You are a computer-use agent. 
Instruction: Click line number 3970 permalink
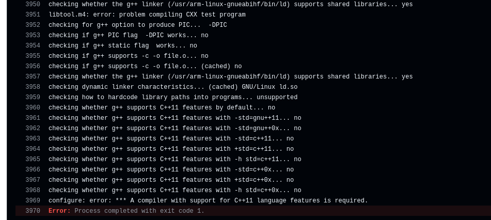pyautogui.click(x=33, y=211)
